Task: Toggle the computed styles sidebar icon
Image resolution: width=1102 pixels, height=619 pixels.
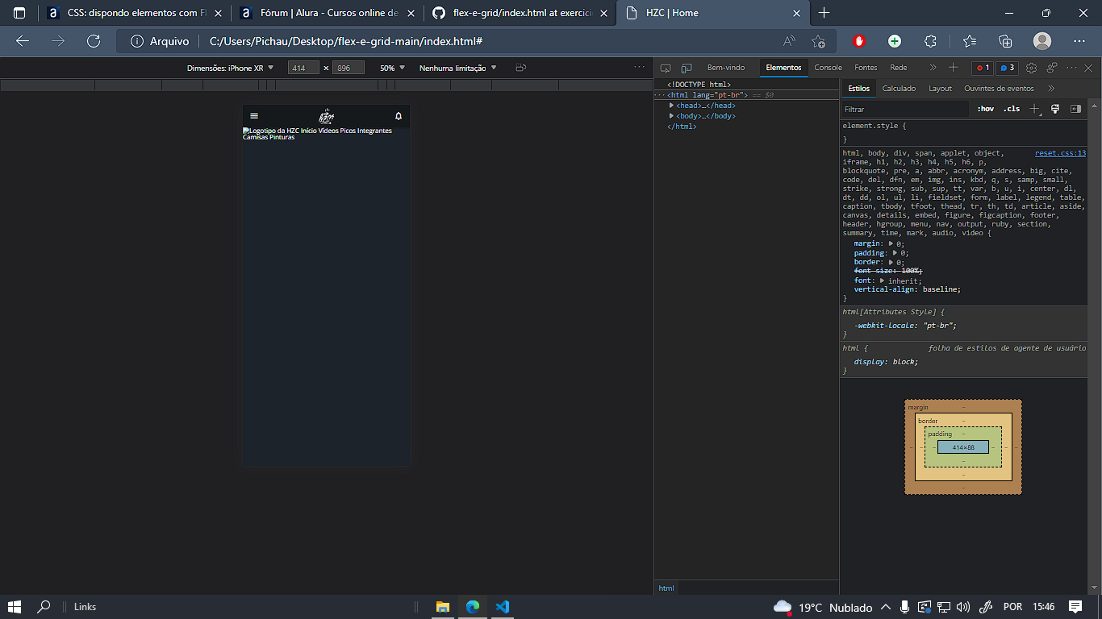Action: click(x=1075, y=109)
